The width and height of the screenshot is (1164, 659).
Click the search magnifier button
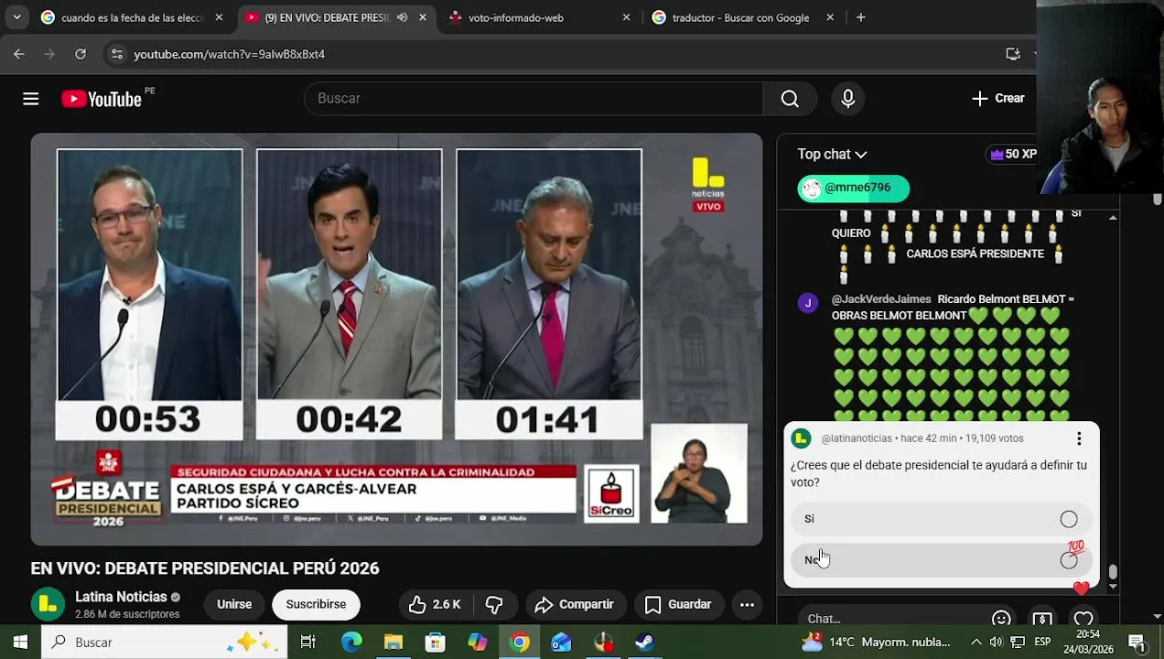click(790, 99)
